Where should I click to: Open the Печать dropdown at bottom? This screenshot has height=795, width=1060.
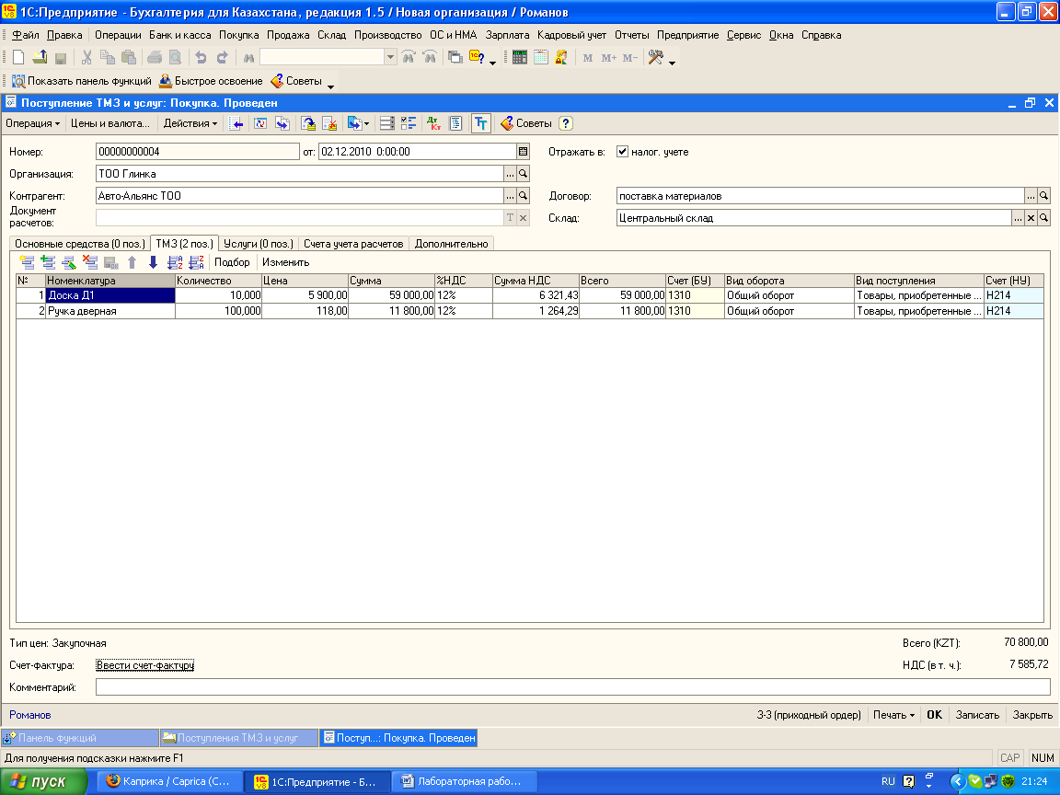pyautogui.click(x=893, y=715)
